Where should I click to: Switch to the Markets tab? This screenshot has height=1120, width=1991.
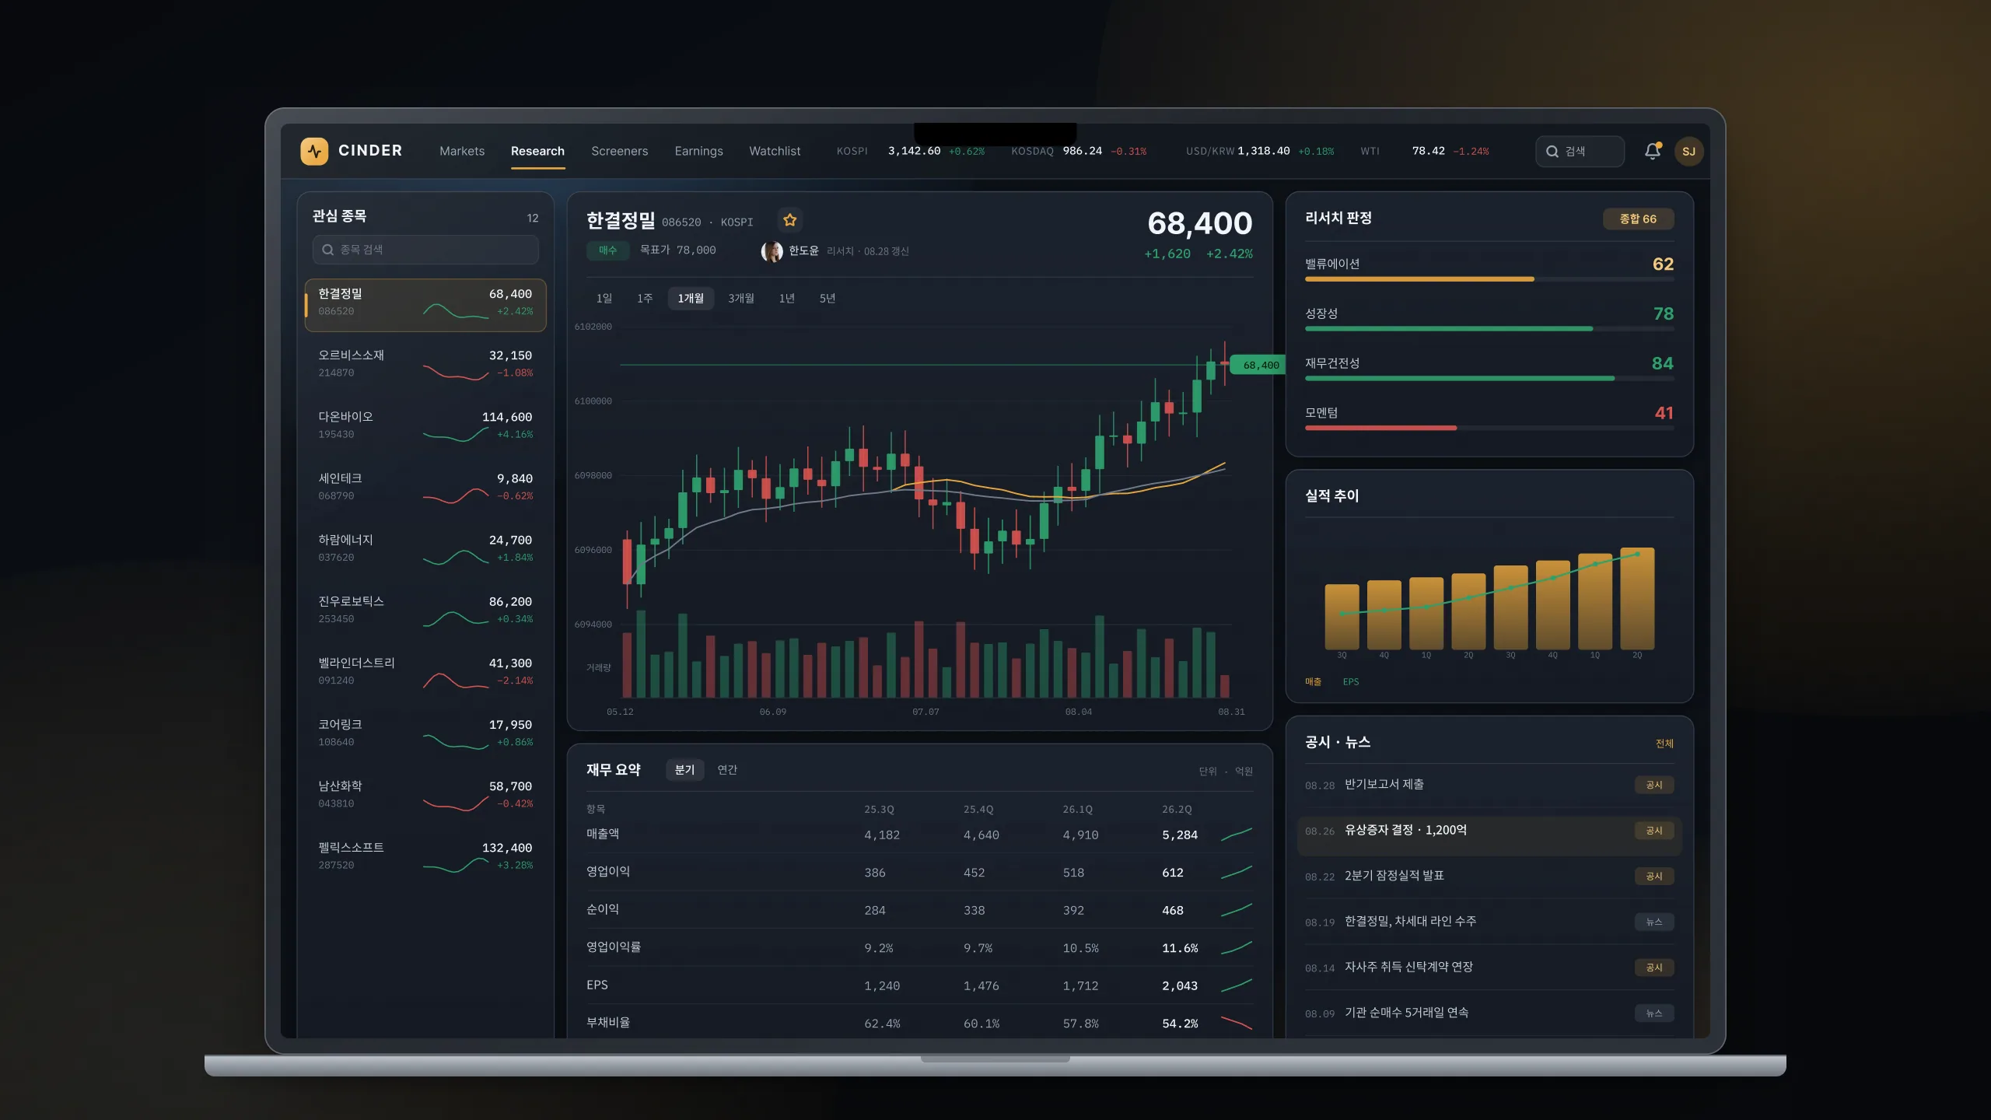point(462,151)
